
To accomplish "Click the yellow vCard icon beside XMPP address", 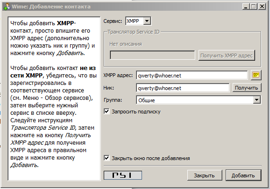I will 256,75.
